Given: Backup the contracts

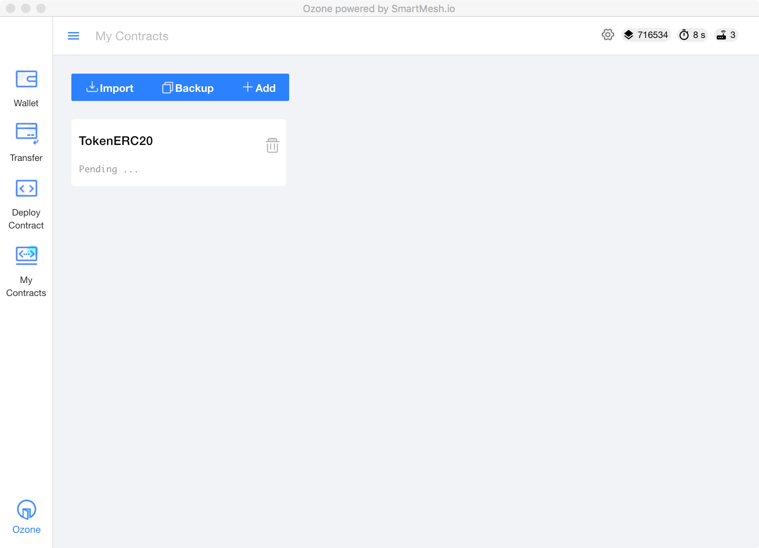Looking at the screenshot, I should pos(188,88).
